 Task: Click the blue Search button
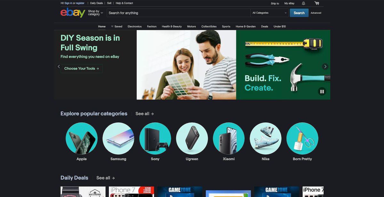point(299,13)
